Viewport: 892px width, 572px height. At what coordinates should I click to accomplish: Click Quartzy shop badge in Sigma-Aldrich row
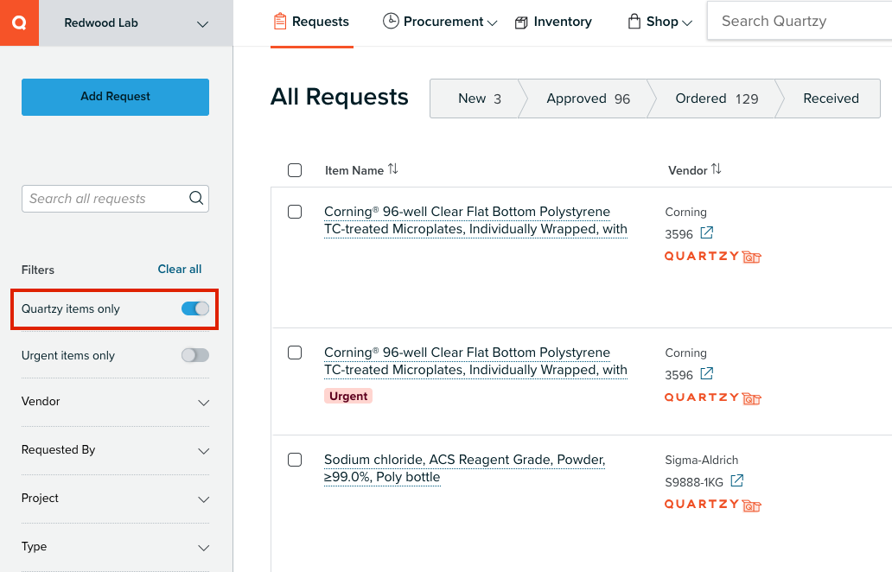point(713,505)
